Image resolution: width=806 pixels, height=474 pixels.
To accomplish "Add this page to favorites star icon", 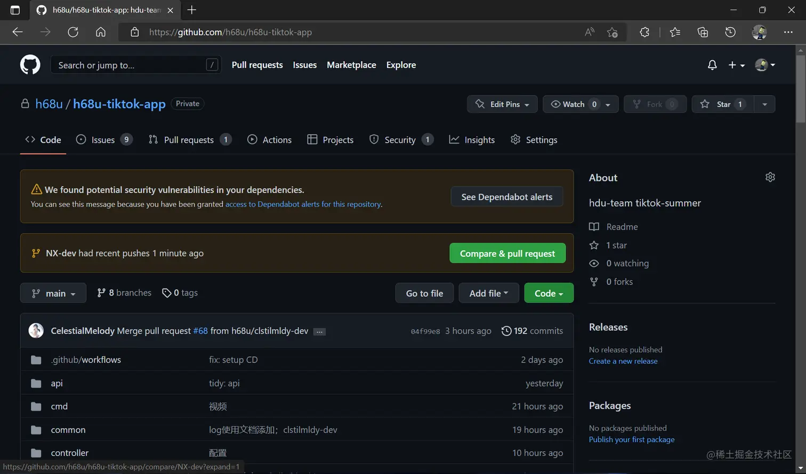I will 612,32.
